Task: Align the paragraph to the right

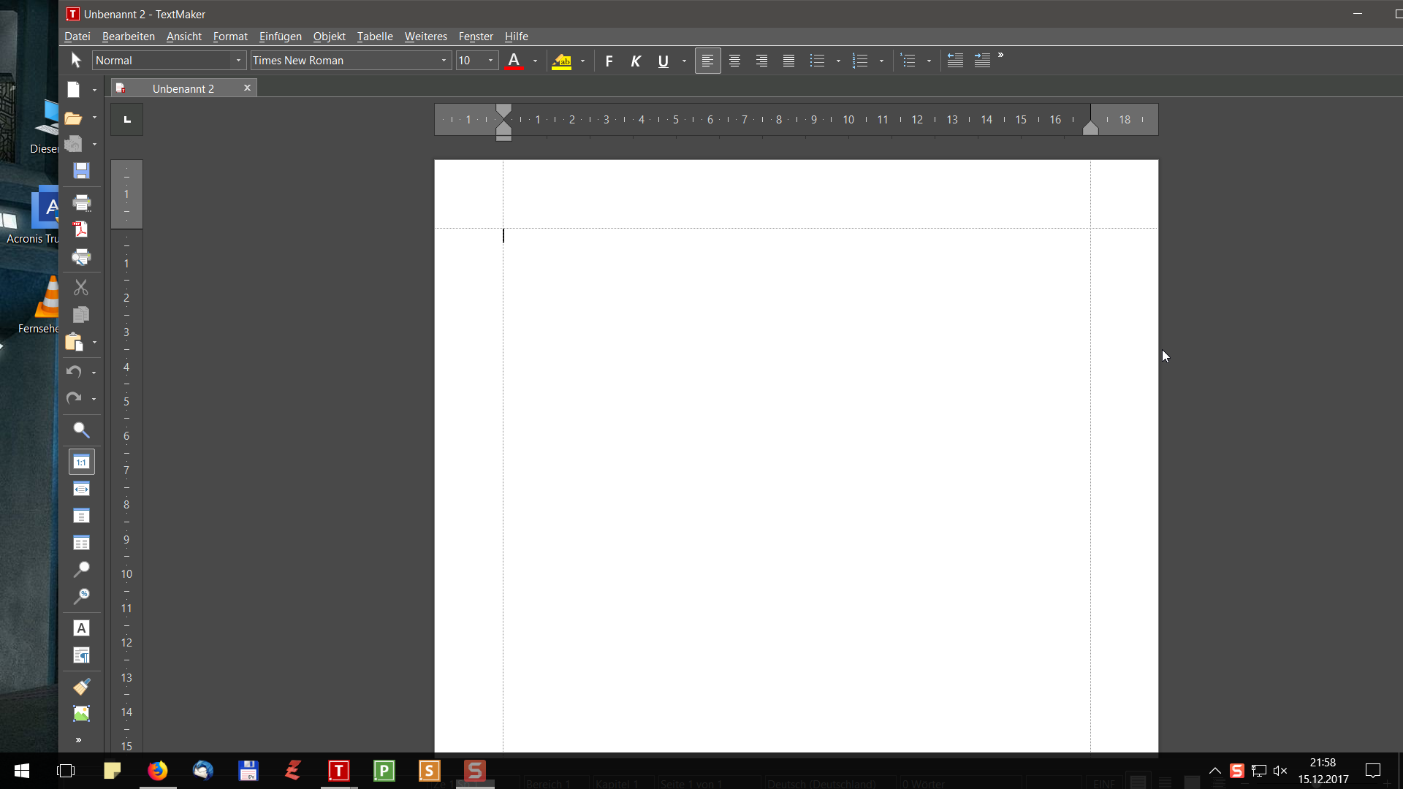Action: (761, 61)
